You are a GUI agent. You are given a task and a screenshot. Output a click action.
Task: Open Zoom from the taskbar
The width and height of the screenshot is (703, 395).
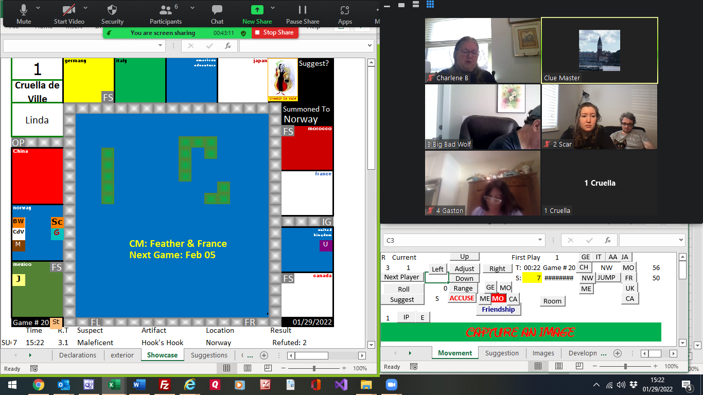391,385
